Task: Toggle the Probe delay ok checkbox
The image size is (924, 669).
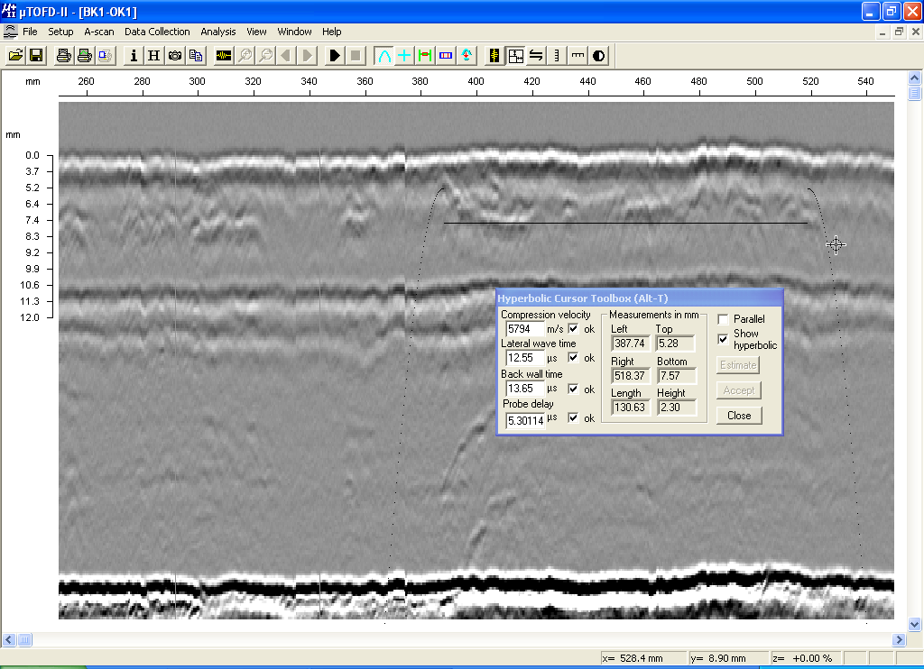Action: [x=573, y=417]
